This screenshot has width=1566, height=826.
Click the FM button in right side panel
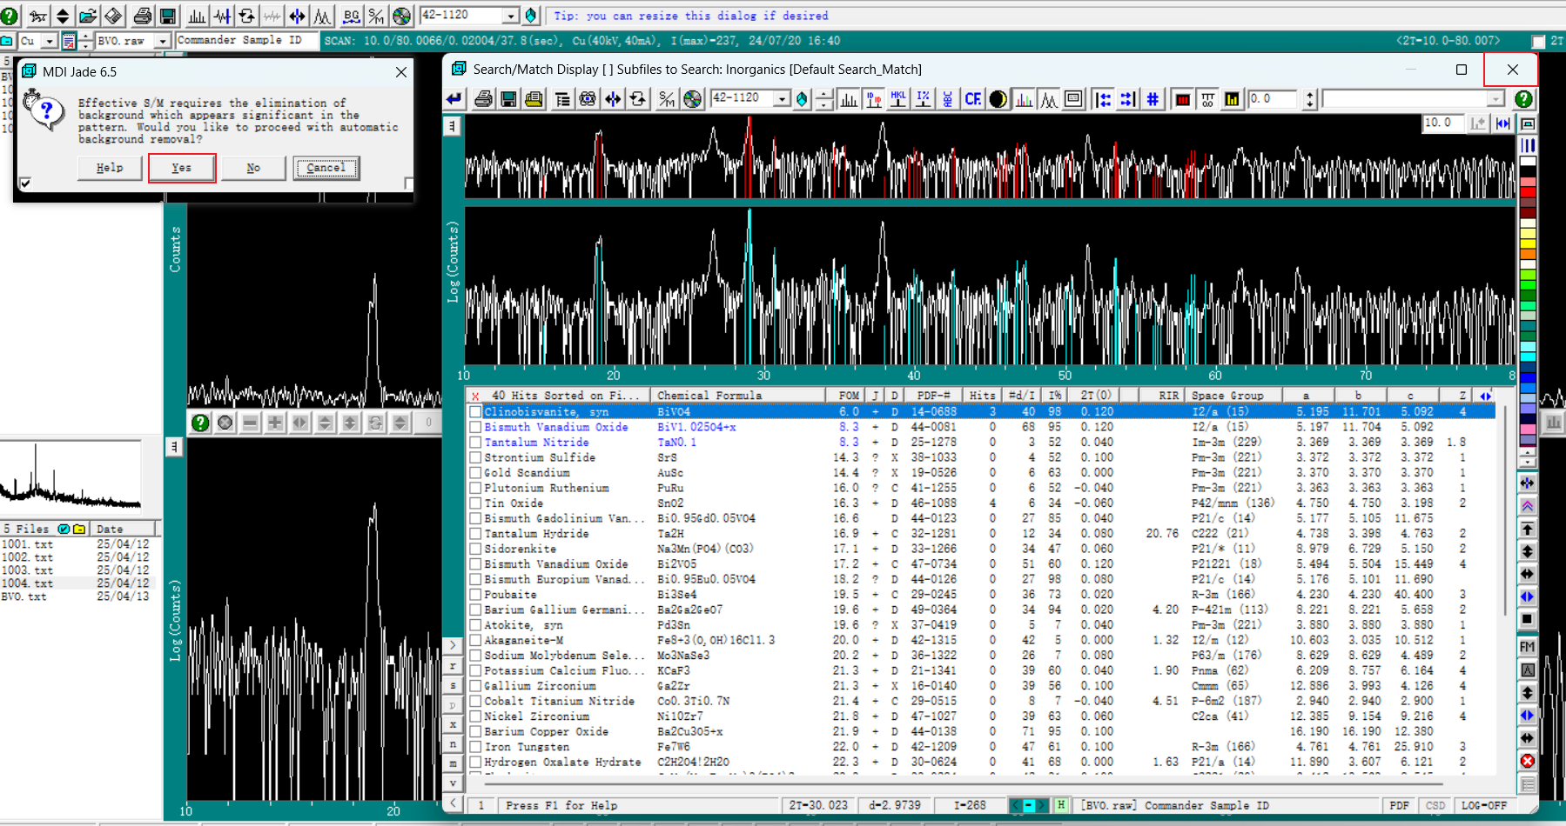point(1528,647)
